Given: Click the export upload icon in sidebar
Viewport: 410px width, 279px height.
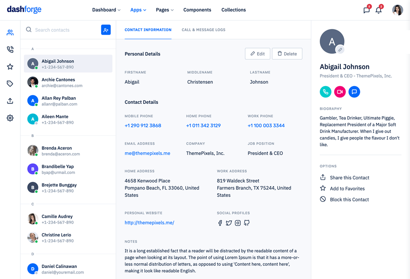Looking at the screenshot, I should click(x=10, y=101).
